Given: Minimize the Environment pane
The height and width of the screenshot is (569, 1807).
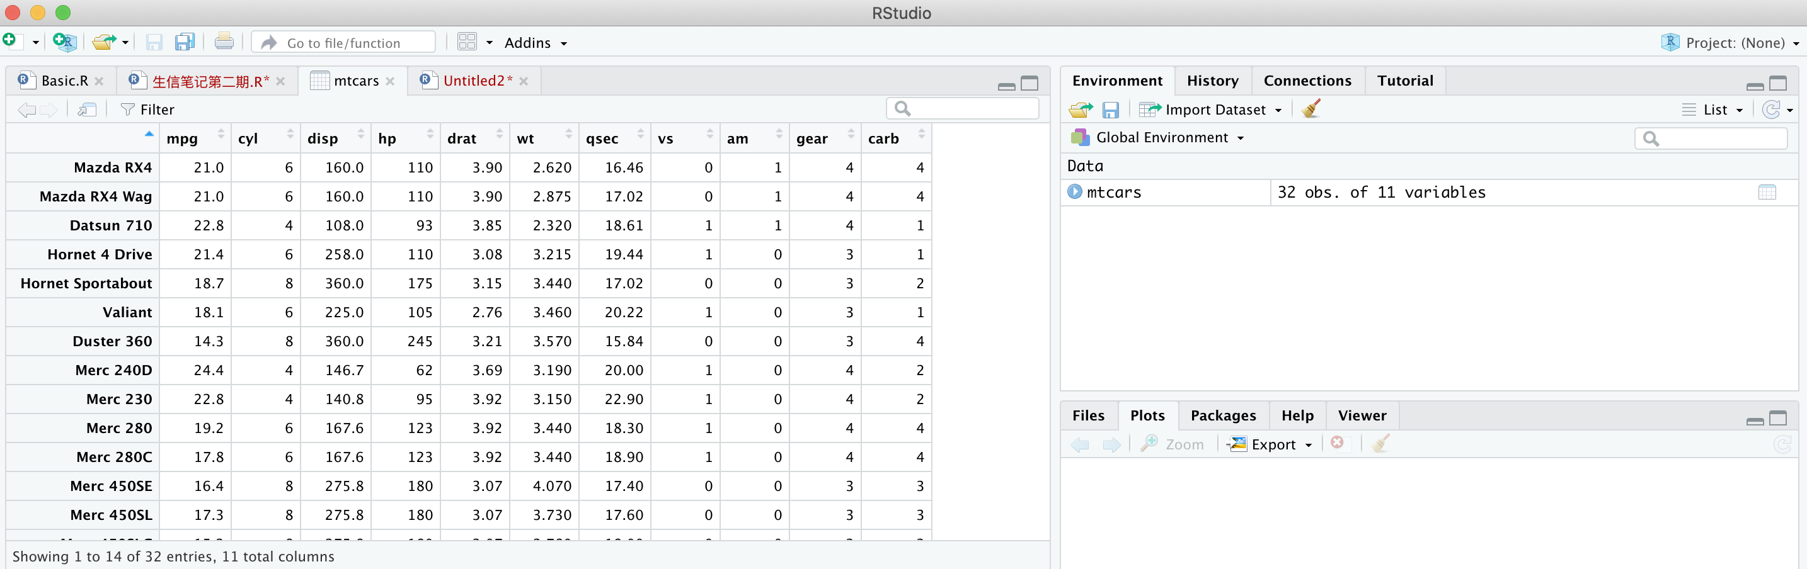Looking at the screenshot, I should coord(1755,86).
